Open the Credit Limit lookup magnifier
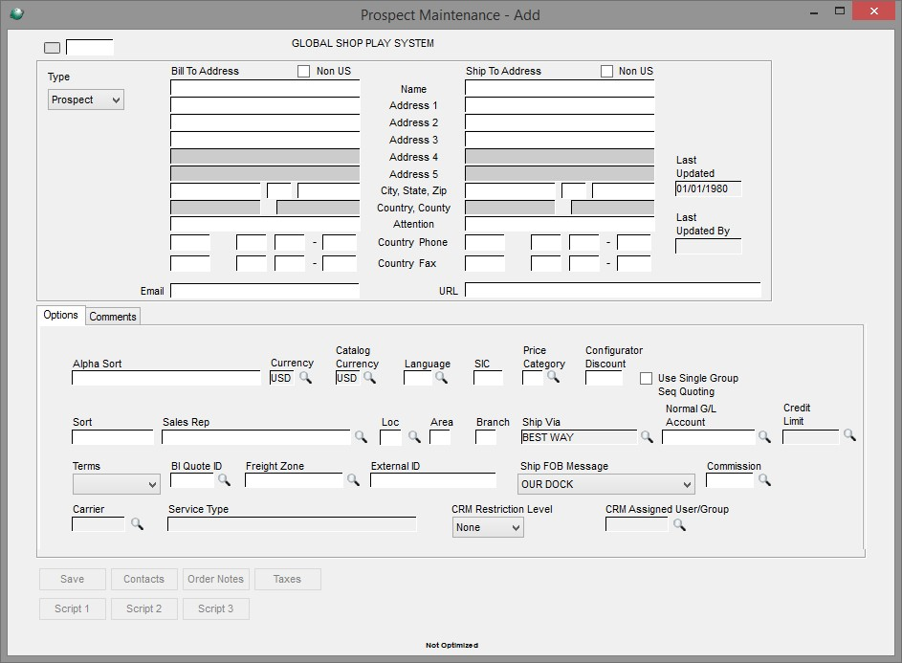 pyautogui.click(x=849, y=435)
